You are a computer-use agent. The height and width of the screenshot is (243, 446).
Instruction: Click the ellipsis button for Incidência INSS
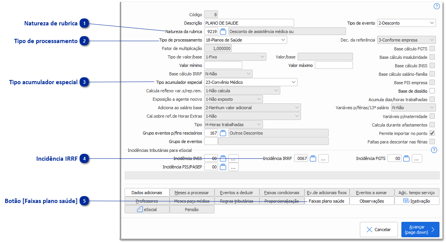pyautogui.click(x=233, y=158)
